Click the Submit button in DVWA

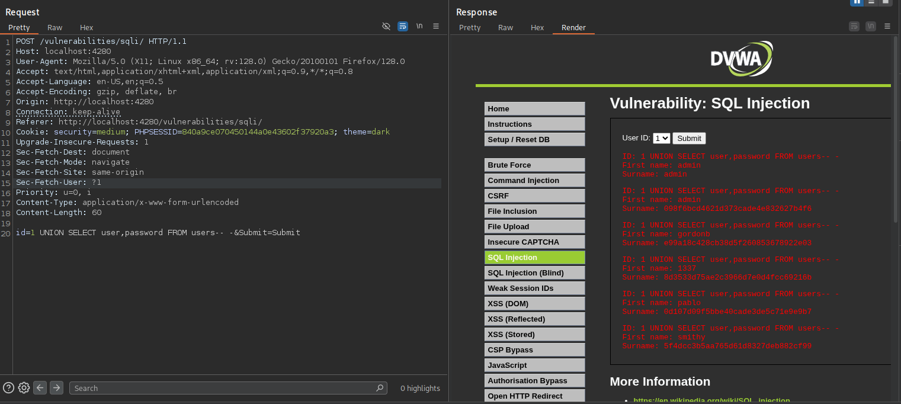pos(689,138)
